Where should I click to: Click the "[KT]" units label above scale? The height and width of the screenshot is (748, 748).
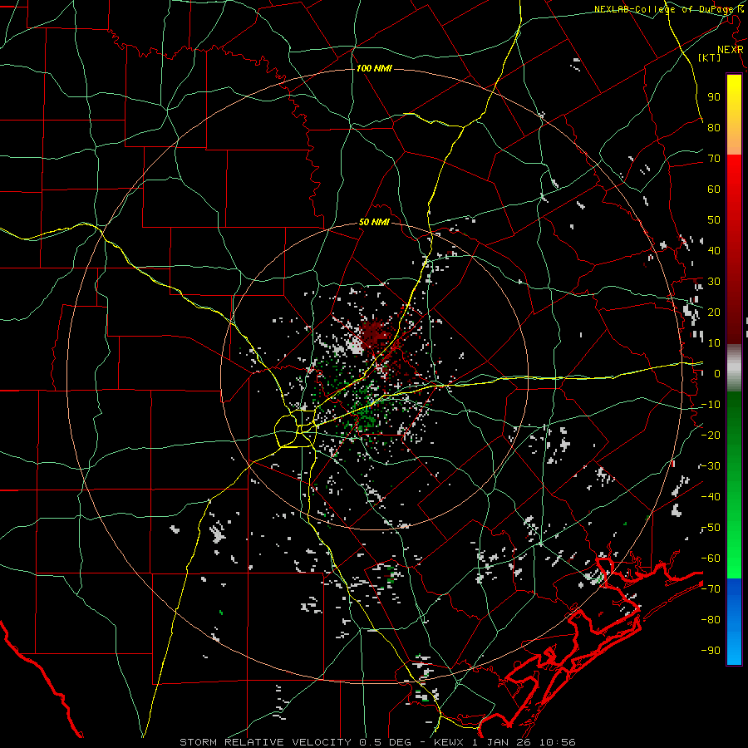pyautogui.click(x=710, y=57)
